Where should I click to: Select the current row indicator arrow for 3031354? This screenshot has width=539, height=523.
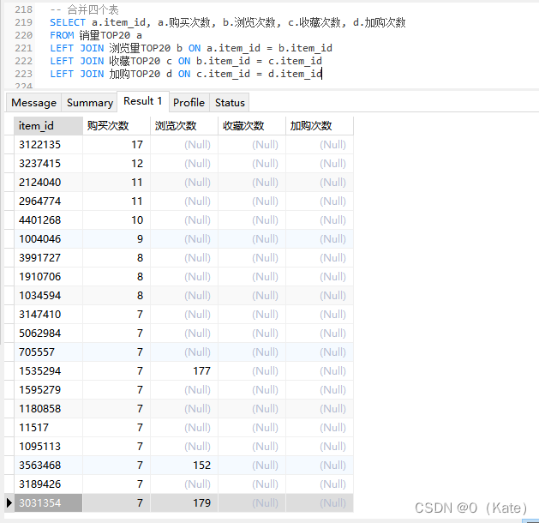[x=9, y=503]
